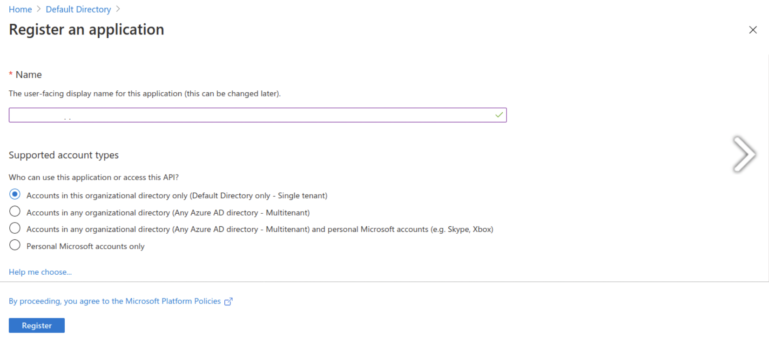Navigate to Default Directory breadcrumb
Screen dimensions: 769x339
point(78,9)
